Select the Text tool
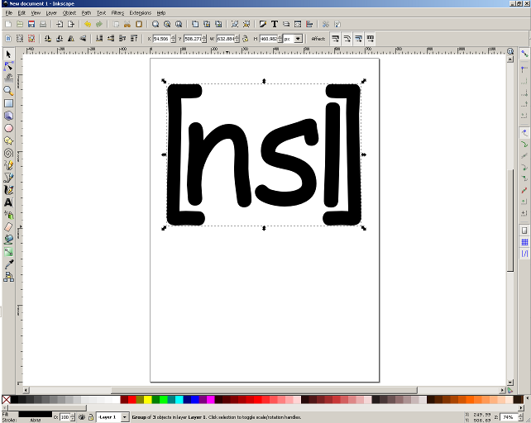This screenshot has height=423, width=531. click(8, 202)
